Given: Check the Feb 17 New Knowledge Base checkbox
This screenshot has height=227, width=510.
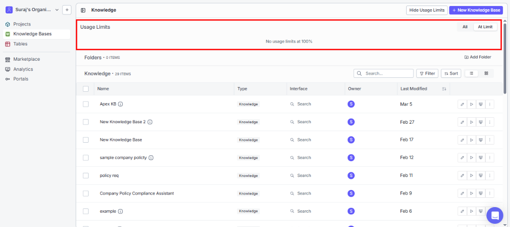Looking at the screenshot, I should [x=86, y=140].
